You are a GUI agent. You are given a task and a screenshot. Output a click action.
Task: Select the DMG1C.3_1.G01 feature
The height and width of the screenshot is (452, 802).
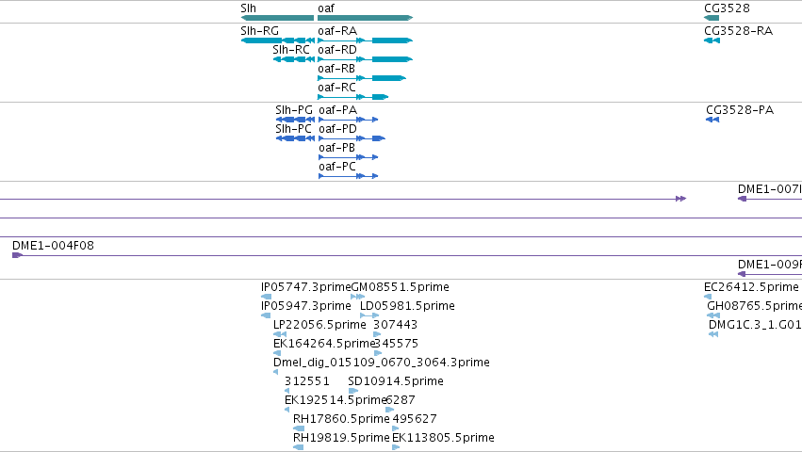point(713,334)
